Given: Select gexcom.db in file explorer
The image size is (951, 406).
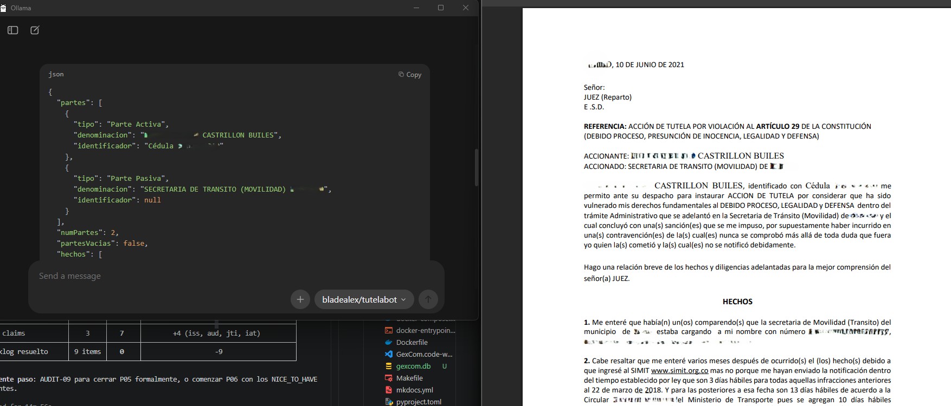Looking at the screenshot, I should (413, 366).
